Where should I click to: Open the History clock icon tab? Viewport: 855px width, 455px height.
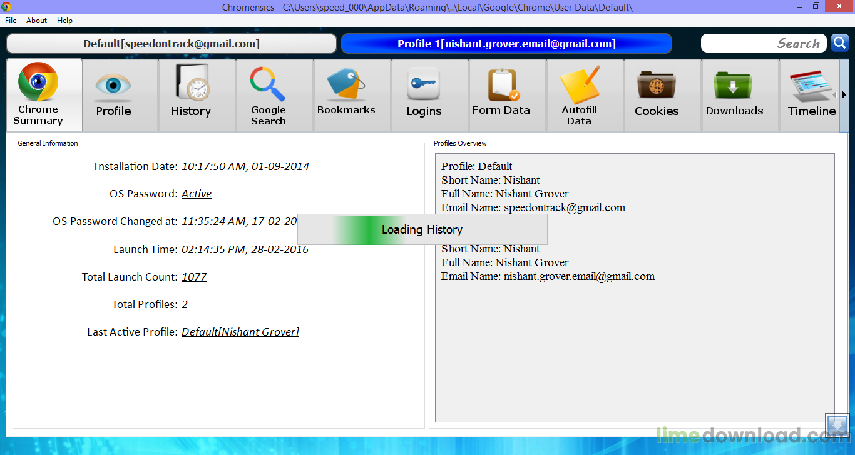point(197,95)
